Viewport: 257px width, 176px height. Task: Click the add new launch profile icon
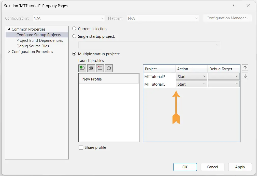coord(82,68)
